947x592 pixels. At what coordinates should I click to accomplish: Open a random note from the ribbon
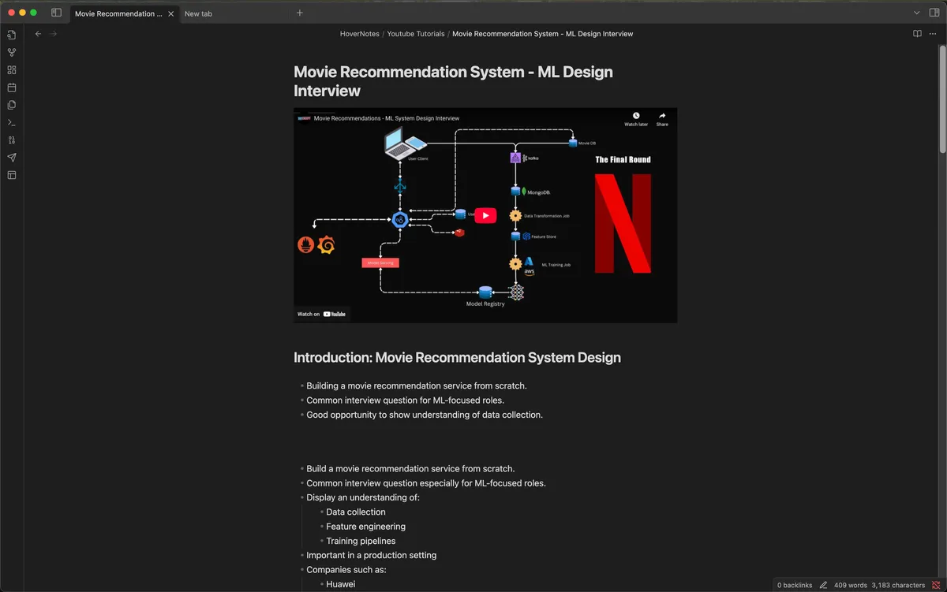click(11, 140)
